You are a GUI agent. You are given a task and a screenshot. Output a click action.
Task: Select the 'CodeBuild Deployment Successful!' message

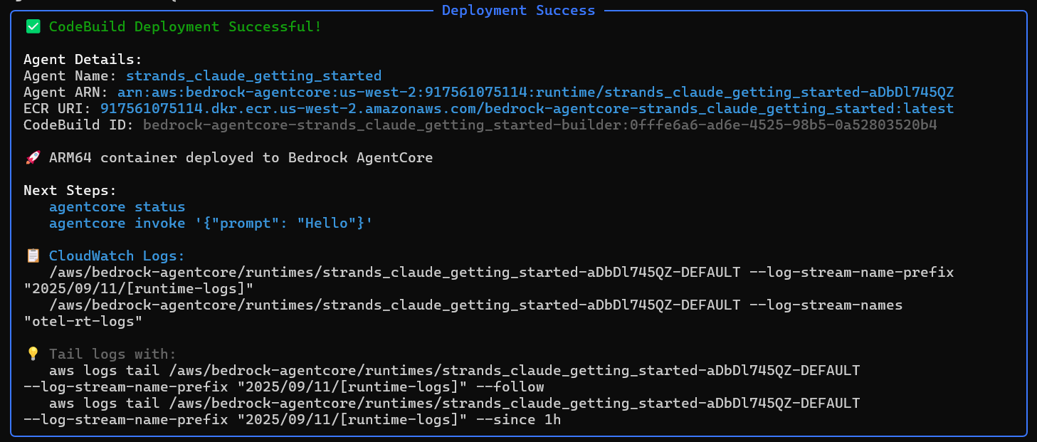pos(185,27)
